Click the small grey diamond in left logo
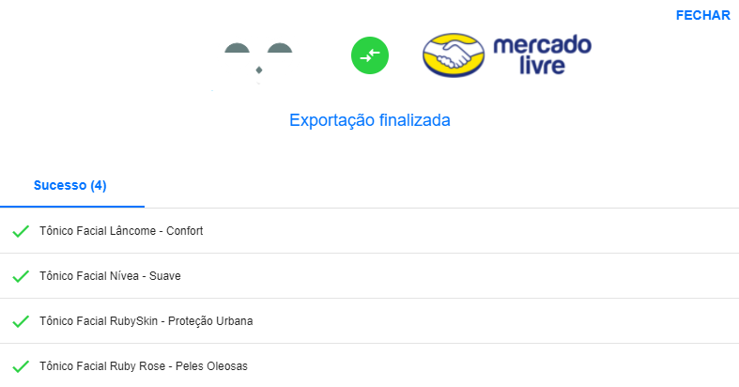Viewport: 739px width, 387px height. (259, 70)
